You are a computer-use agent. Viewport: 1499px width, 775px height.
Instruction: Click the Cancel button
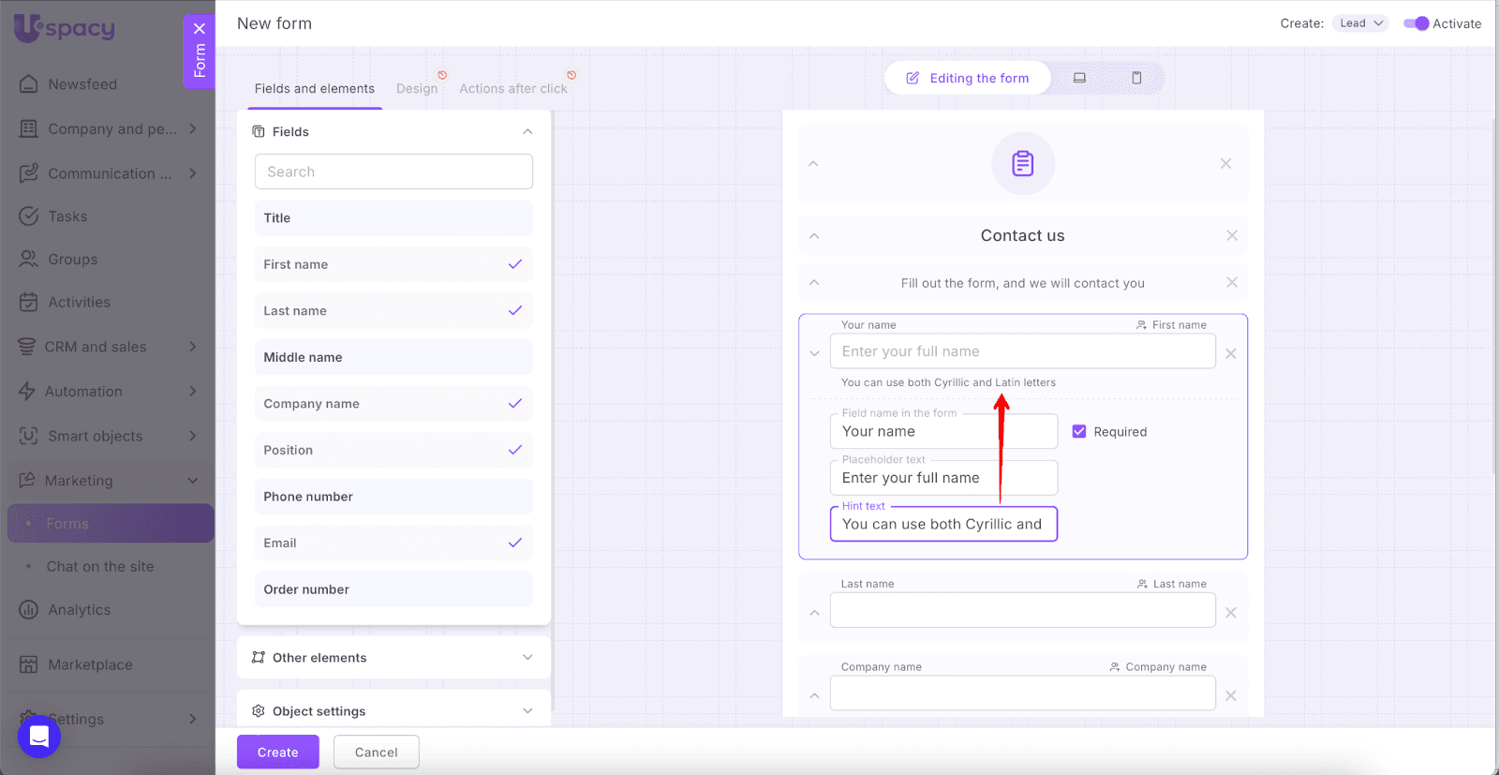point(376,753)
